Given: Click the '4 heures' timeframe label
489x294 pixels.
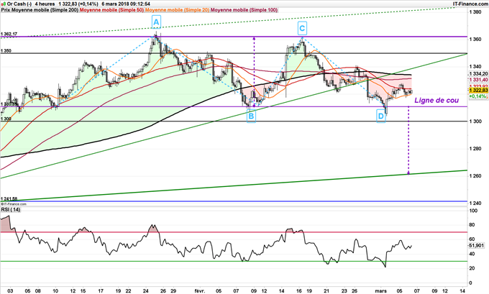Looking at the screenshot, I should point(45,4).
